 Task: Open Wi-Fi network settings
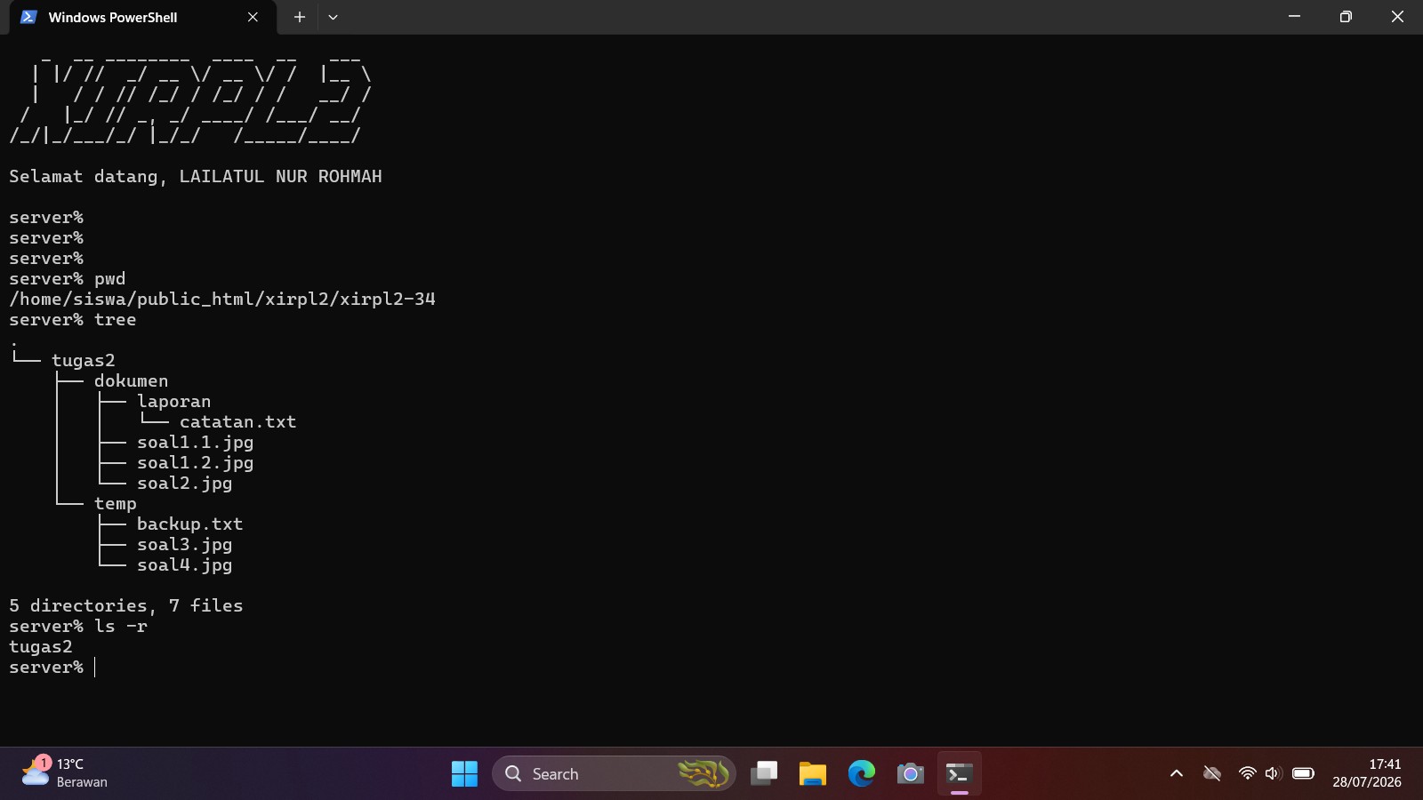pos(1247,773)
